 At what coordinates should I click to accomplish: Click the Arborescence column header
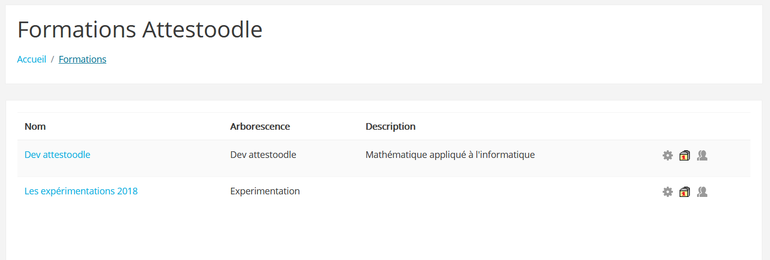click(x=260, y=126)
